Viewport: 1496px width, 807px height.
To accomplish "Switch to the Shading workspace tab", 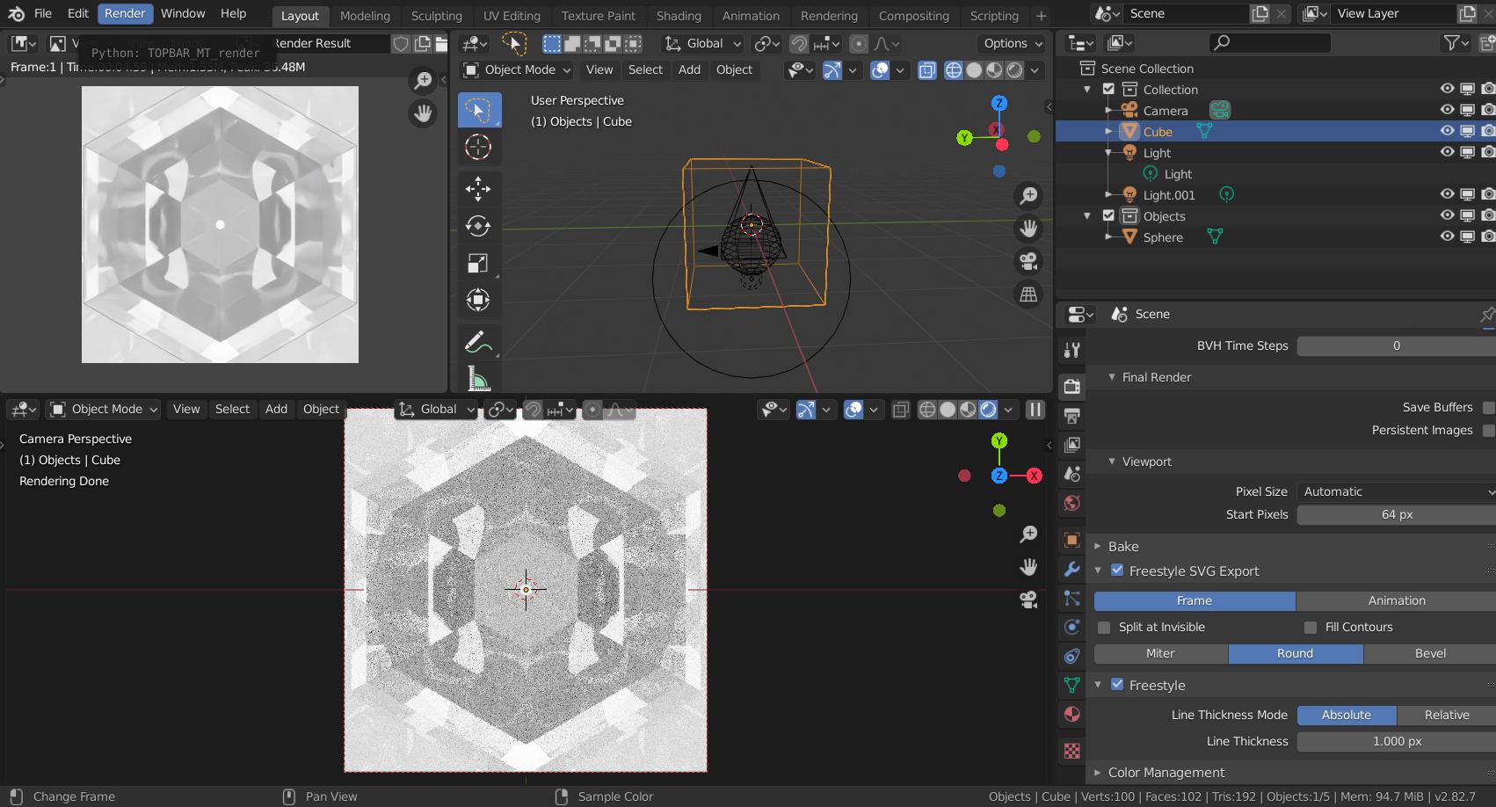I will [x=679, y=16].
